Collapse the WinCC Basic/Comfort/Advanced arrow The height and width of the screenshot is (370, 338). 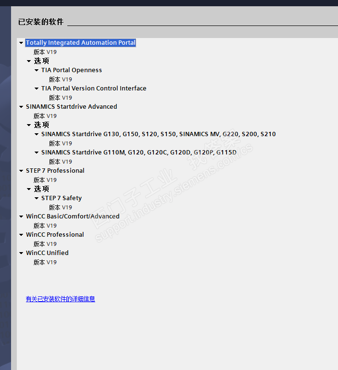(21, 217)
